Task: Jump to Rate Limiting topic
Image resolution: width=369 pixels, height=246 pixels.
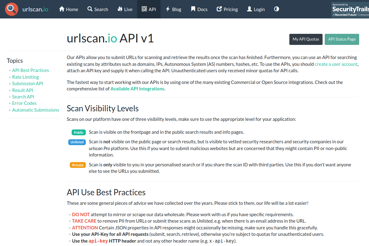Action: tap(26, 77)
